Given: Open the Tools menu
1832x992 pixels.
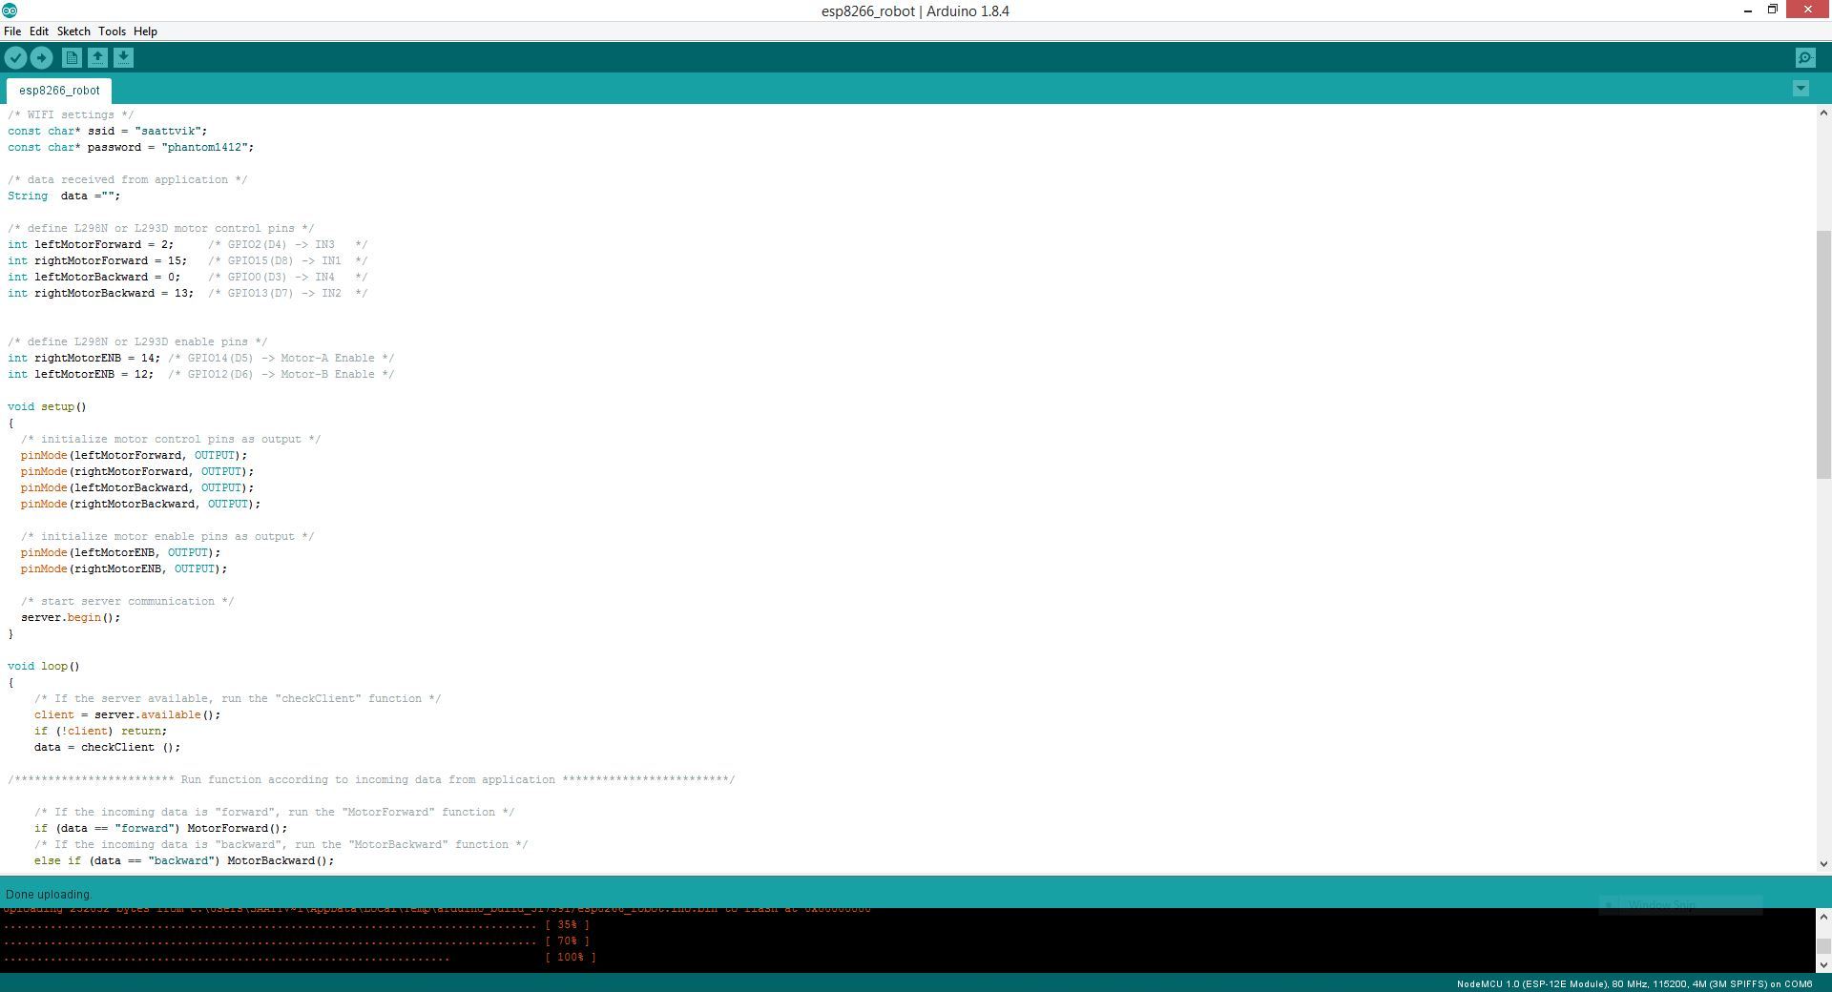Looking at the screenshot, I should point(112,31).
